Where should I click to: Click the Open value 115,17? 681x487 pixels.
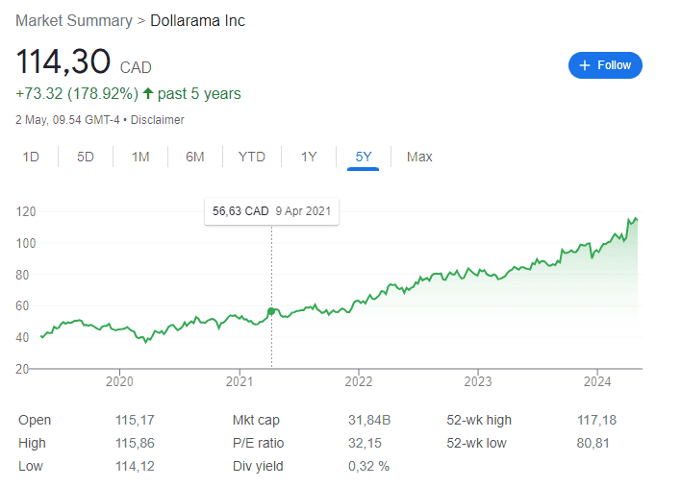135,420
